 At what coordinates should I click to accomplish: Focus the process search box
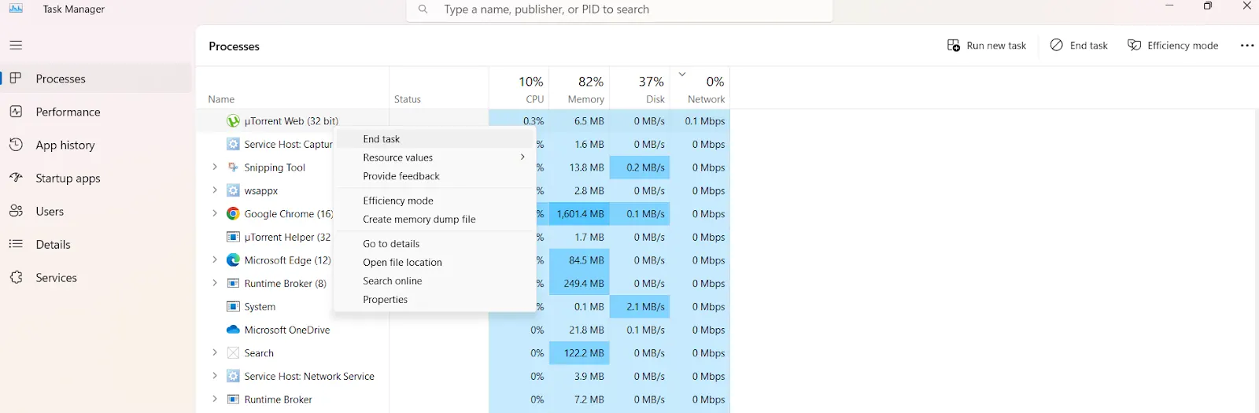click(619, 9)
